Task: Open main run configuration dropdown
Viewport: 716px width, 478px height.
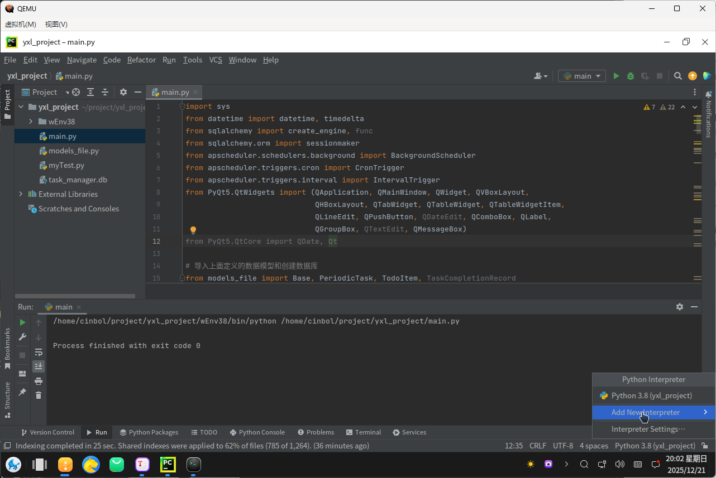Action: [582, 76]
